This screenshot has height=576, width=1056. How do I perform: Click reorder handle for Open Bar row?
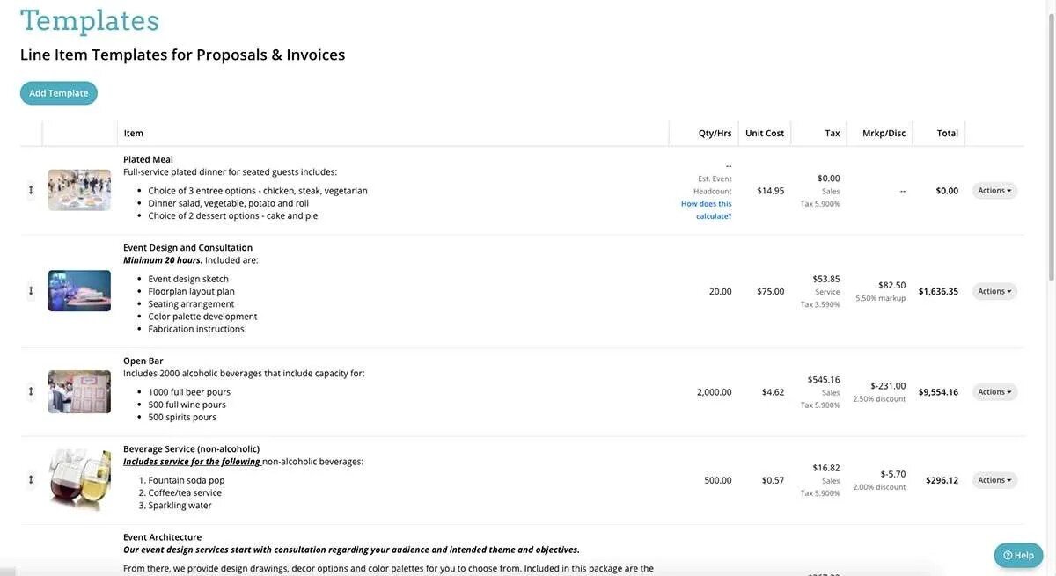(x=31, y=391)
